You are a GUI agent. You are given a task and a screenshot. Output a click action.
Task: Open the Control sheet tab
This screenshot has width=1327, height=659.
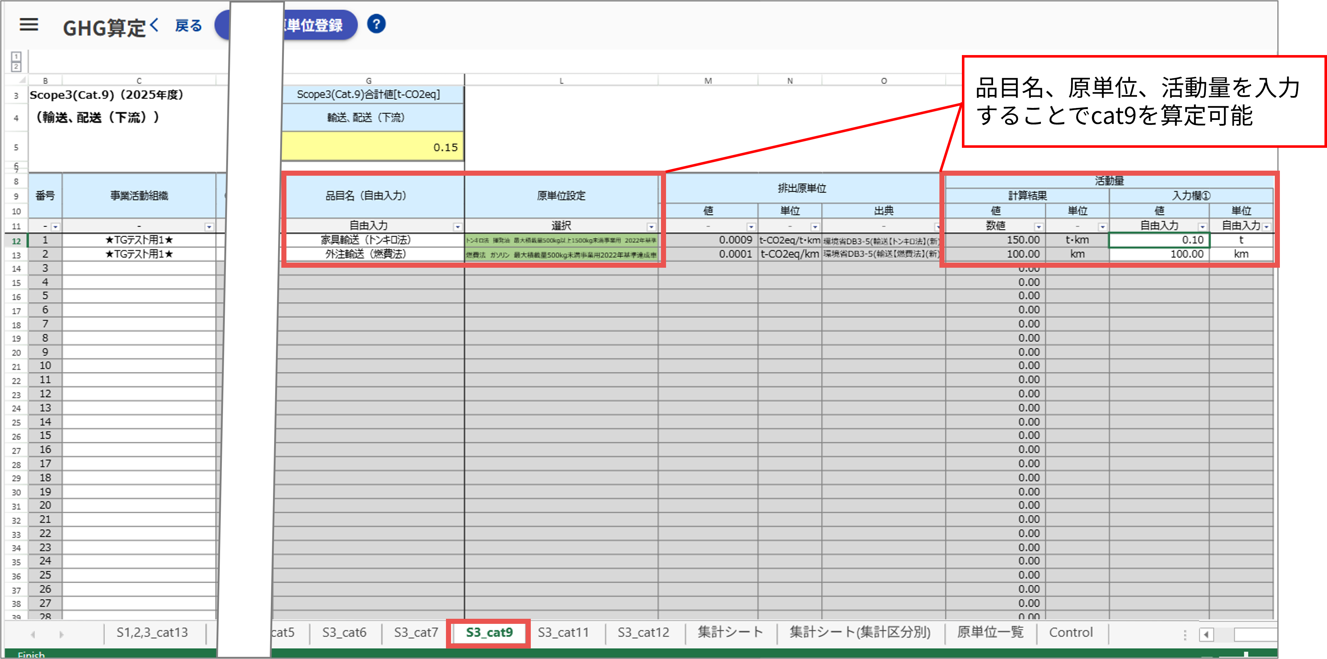(1071, 632)
